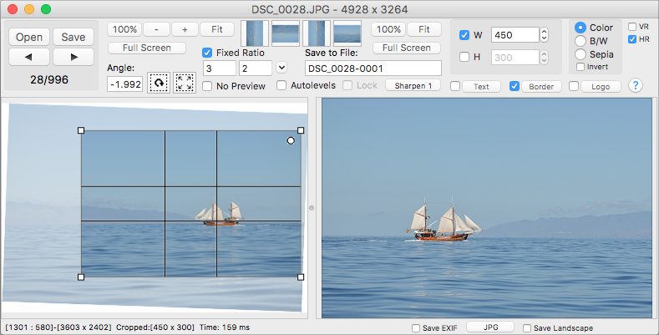659x335 pixels.
Task: Select second orientation thumbnail preview
Action: point(286,33)
